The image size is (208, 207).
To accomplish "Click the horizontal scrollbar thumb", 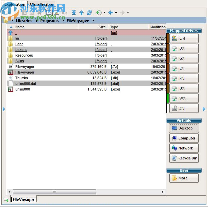I will tap(54, 192).
